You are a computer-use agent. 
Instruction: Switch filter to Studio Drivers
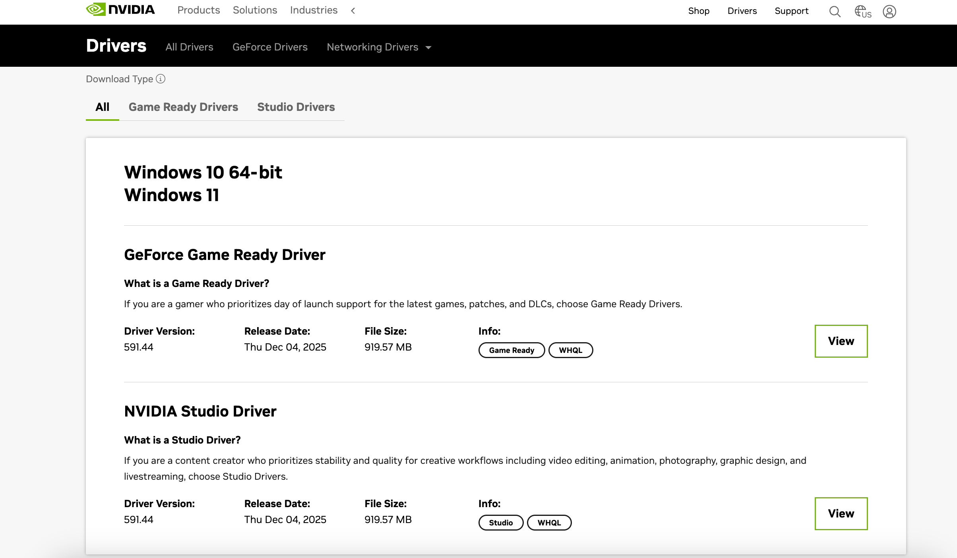[x=296, y=107]
